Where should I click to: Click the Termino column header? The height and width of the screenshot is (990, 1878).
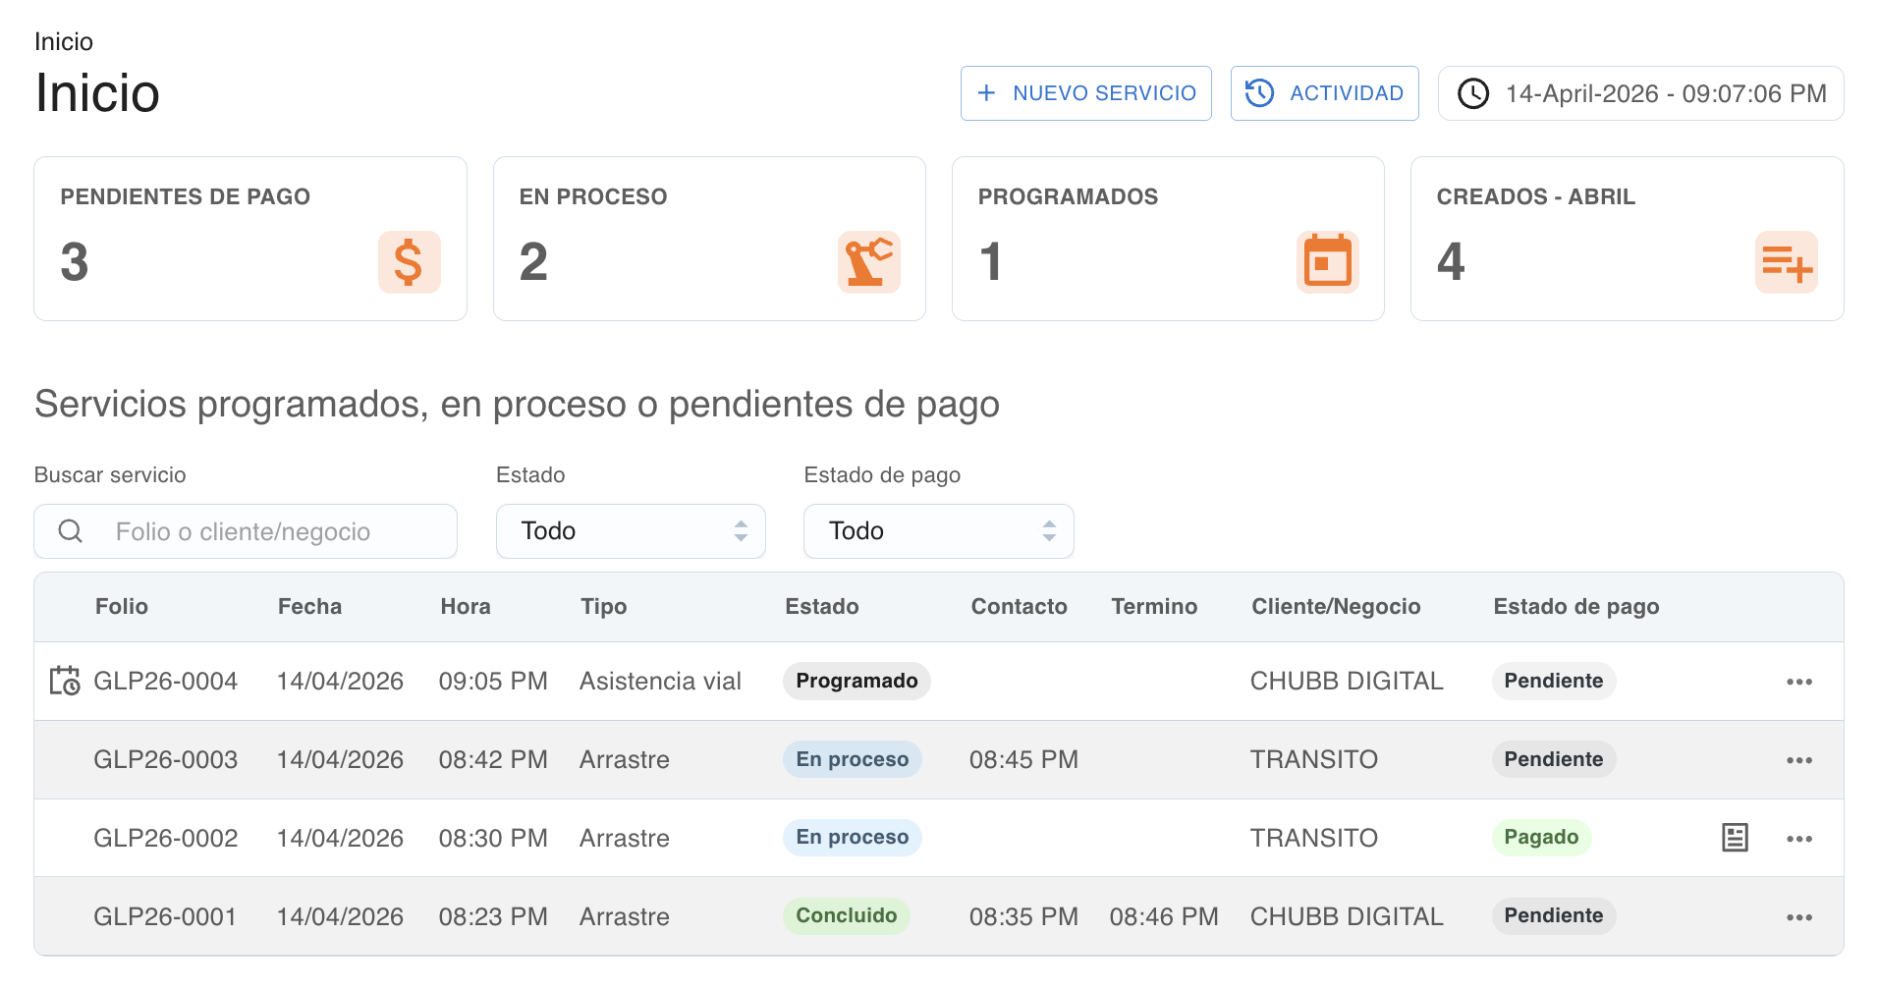[1154, 606]
